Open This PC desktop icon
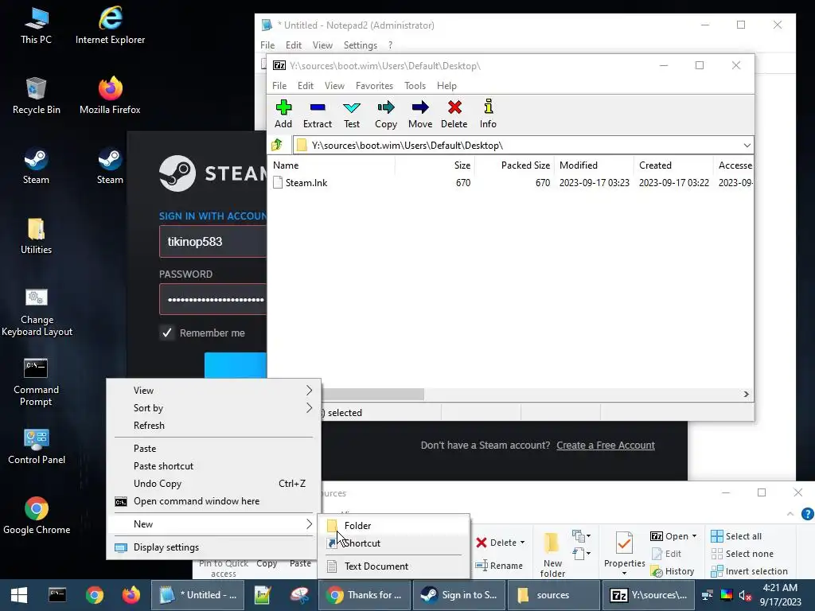815x611 pixels. click(x=36, y=25)
